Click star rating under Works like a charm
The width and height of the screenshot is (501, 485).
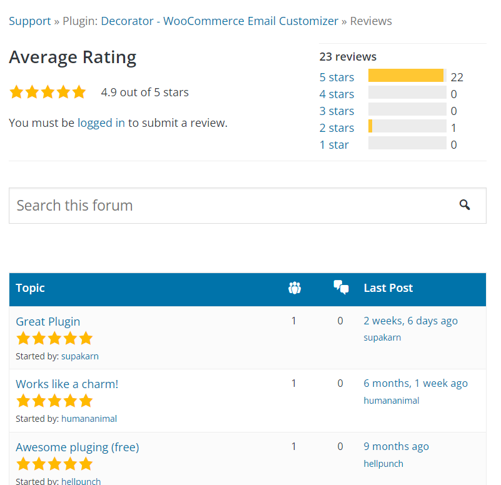point(54,401)
